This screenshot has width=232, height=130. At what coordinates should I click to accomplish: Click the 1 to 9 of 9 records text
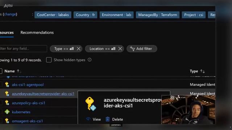(26, 60)
